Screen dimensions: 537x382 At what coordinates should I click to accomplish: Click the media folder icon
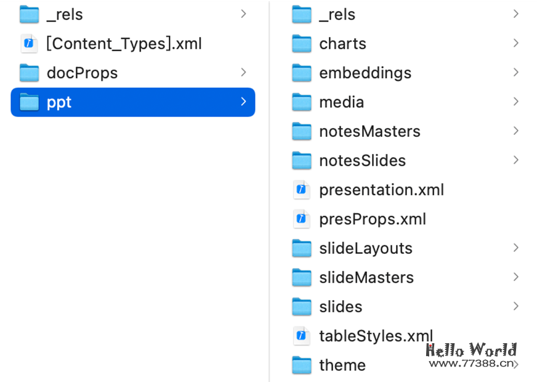[301, 102]
